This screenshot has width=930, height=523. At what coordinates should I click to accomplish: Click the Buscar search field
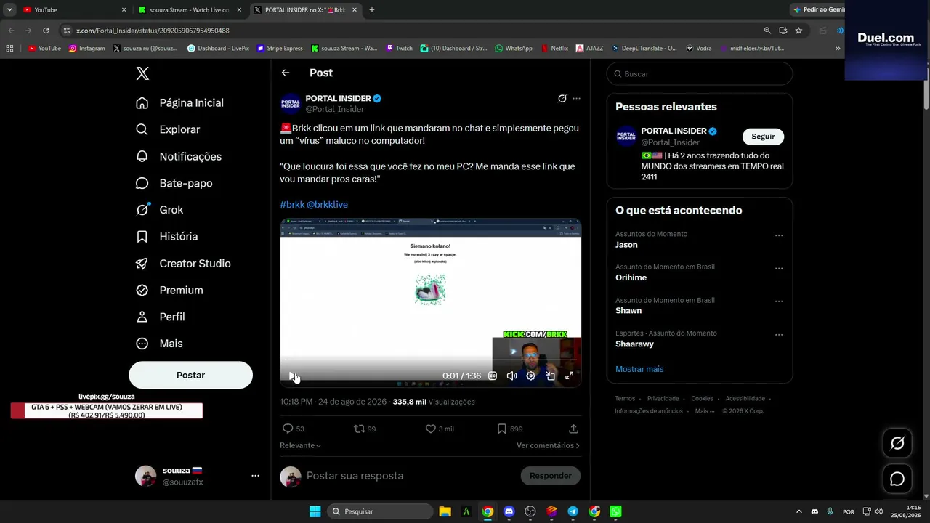[699, 74]
